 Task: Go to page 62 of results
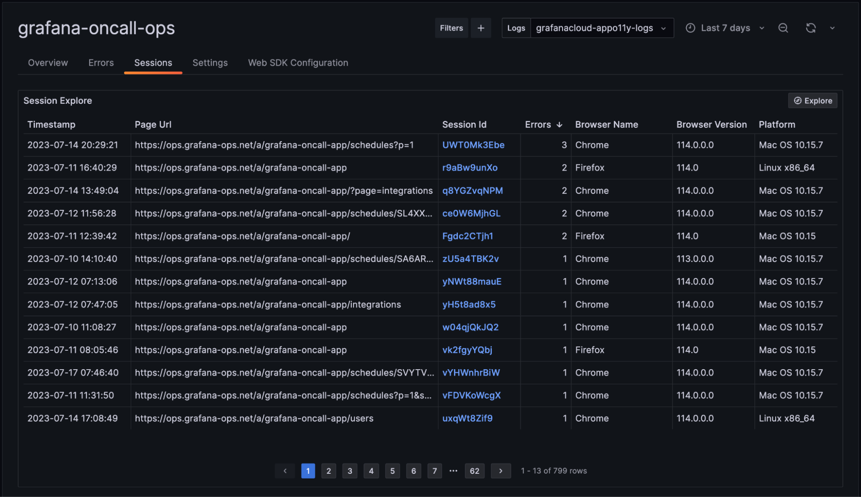click(x=474, y=471)
